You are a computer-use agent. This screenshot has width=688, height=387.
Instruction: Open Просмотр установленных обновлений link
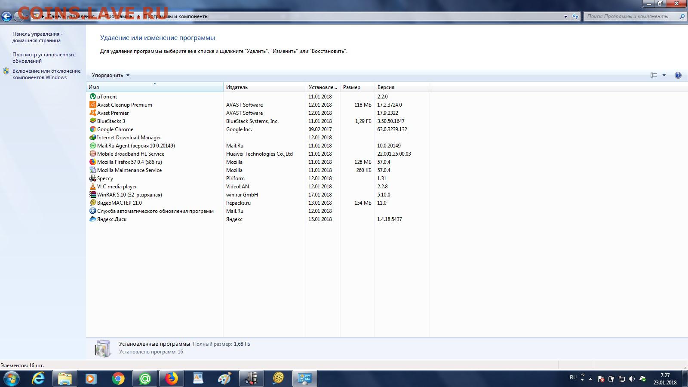click(x=43, y=58)
